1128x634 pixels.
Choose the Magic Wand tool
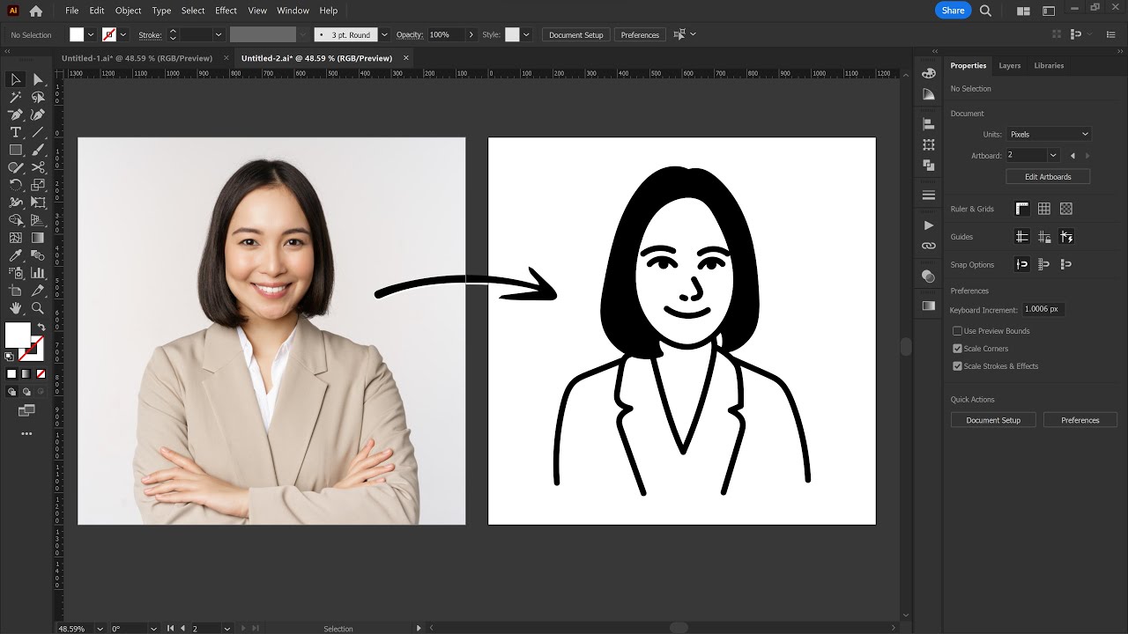(x=15, y=97)
